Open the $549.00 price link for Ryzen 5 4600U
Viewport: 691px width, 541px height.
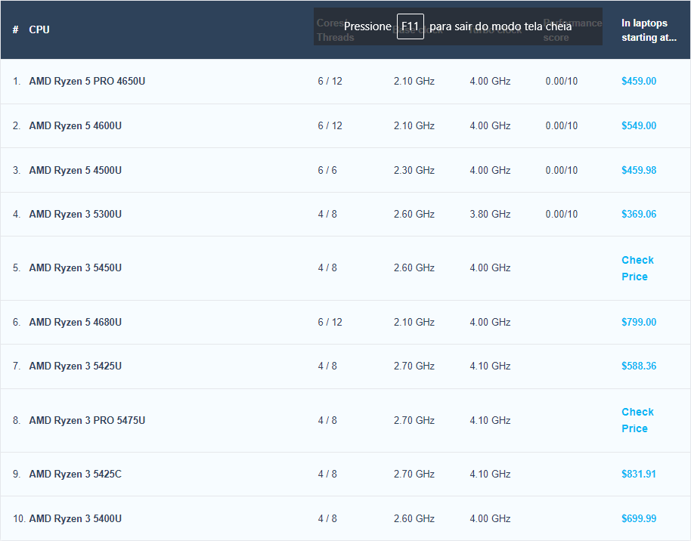pyautogui.click(x=639, y=125)
